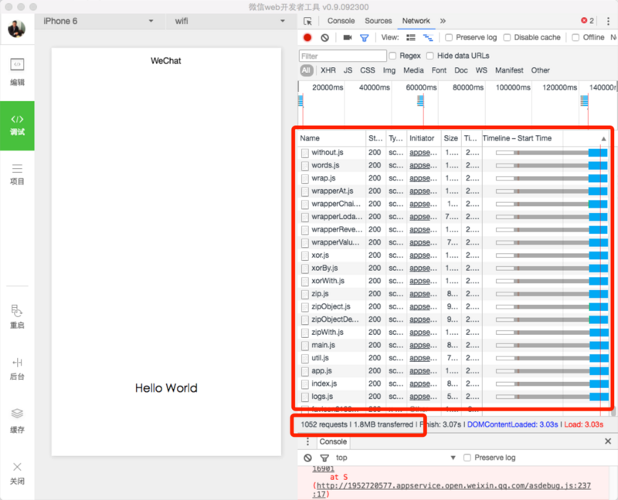Open the iPhone 6 device dropdown
Viewport: 618px width, 500px height.
click(97, 21)
